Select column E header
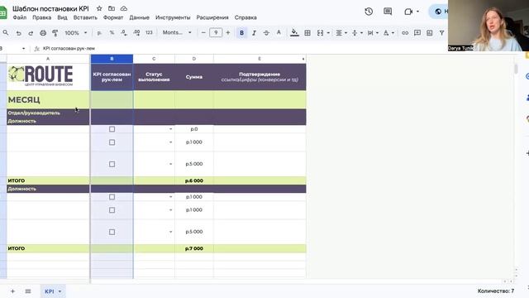Screen dimensions: 529x298 click(x=260, y=59)
